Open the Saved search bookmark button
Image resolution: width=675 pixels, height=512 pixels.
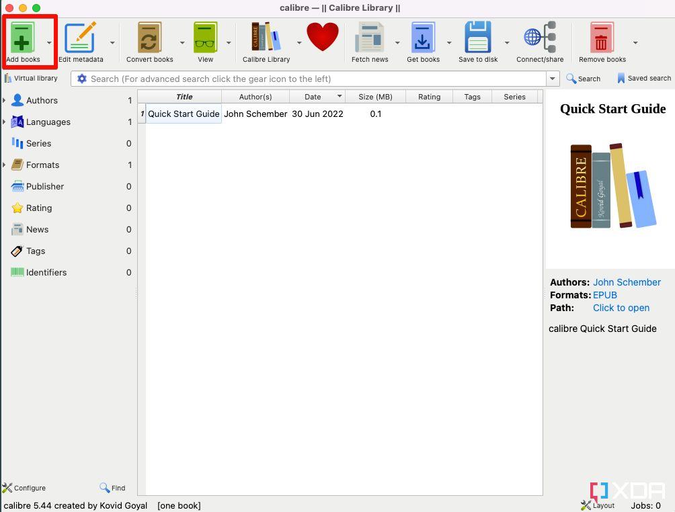point(644,79)
